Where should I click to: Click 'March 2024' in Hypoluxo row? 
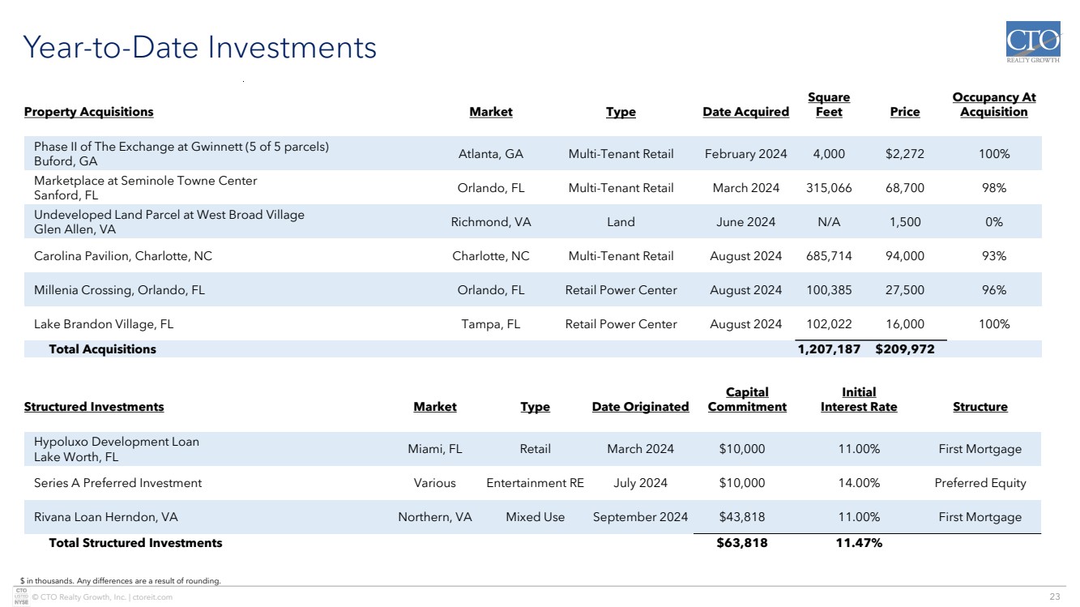[x=640, y=449]
